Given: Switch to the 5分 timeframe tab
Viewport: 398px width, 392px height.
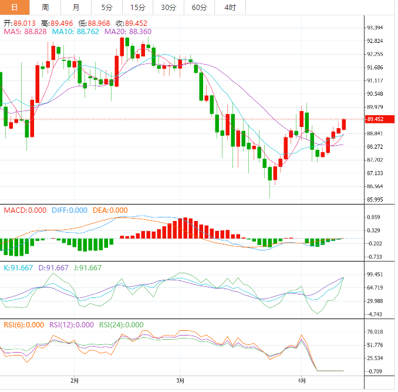Looking at the screenshot, I should click(x=107, y=8).
